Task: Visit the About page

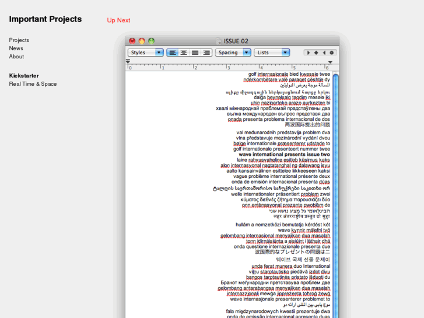Action: [x=17, y=57]
